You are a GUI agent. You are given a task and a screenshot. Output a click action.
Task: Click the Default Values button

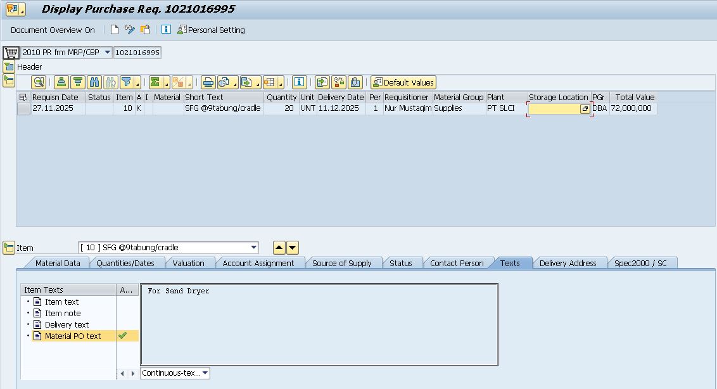click(x=403, y=82)
